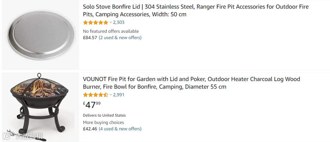The width and height of the screenshot is (330, 142).
Task: Click the More buying choices label
Action: (103, 122)
